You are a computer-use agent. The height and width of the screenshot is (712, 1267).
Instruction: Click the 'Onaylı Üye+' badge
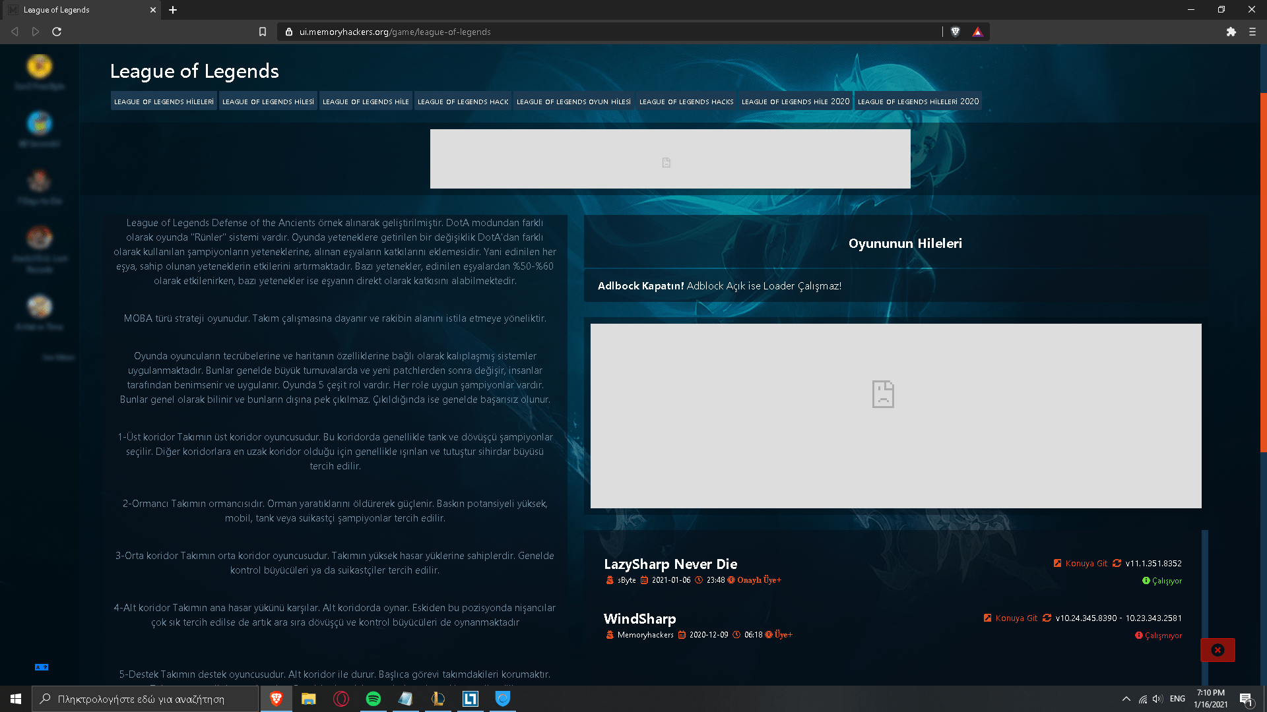(x=759, y=580)
